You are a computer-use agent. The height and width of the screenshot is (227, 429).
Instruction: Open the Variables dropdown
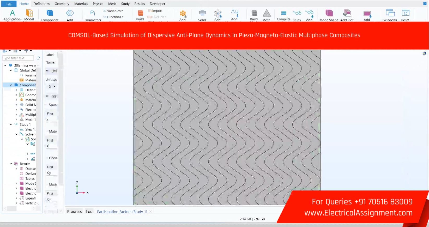click(x=113, y=11)
